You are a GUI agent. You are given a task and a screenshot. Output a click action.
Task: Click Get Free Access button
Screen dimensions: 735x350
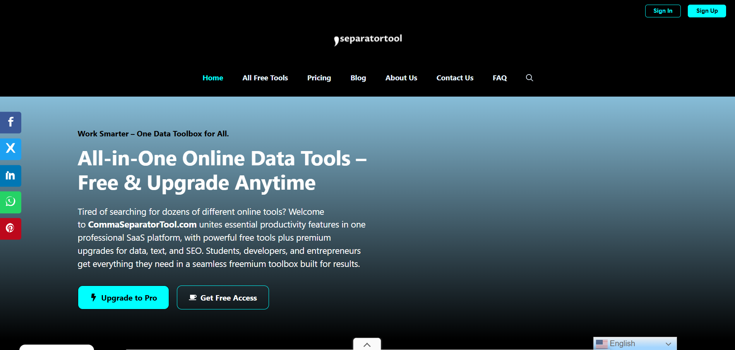coord(223,297)
